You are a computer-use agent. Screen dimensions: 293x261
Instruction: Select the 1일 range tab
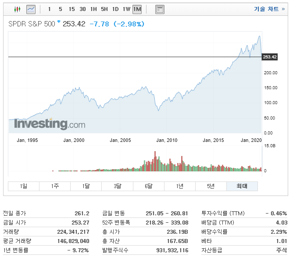(24, 186)
